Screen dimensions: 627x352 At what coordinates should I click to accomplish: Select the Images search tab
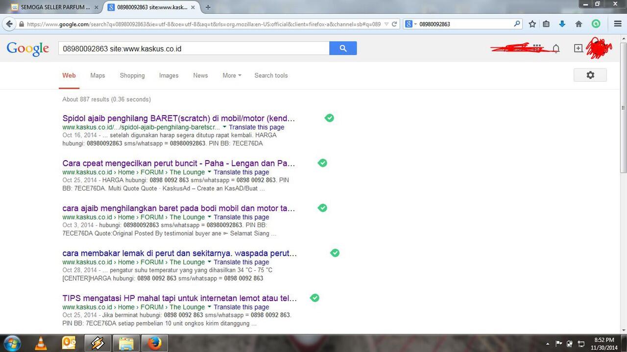click(169, 75)
